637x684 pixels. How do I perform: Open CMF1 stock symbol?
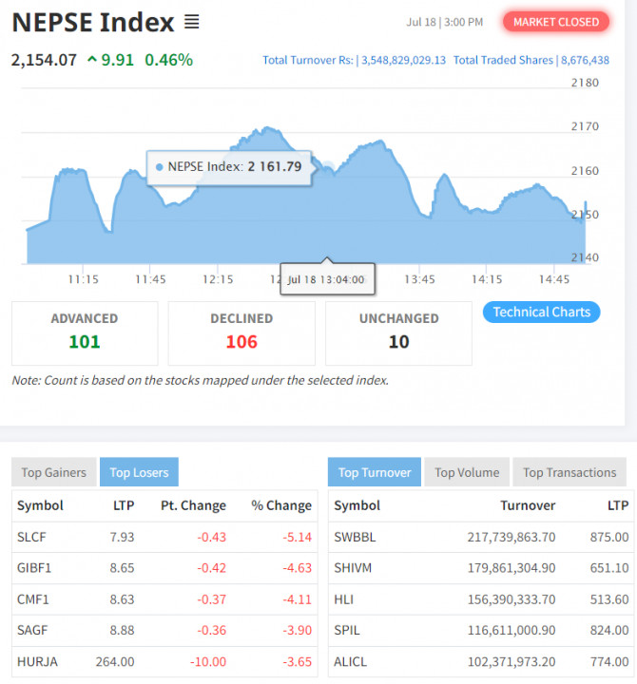[x=32, y=598]
